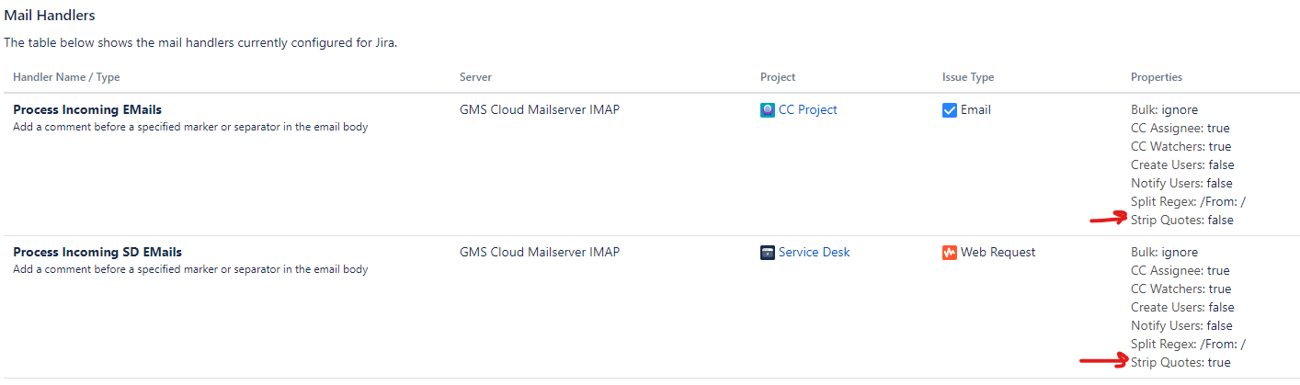
Task: Click Strip Quotes: true property
Action: (x=1180, y=362)
